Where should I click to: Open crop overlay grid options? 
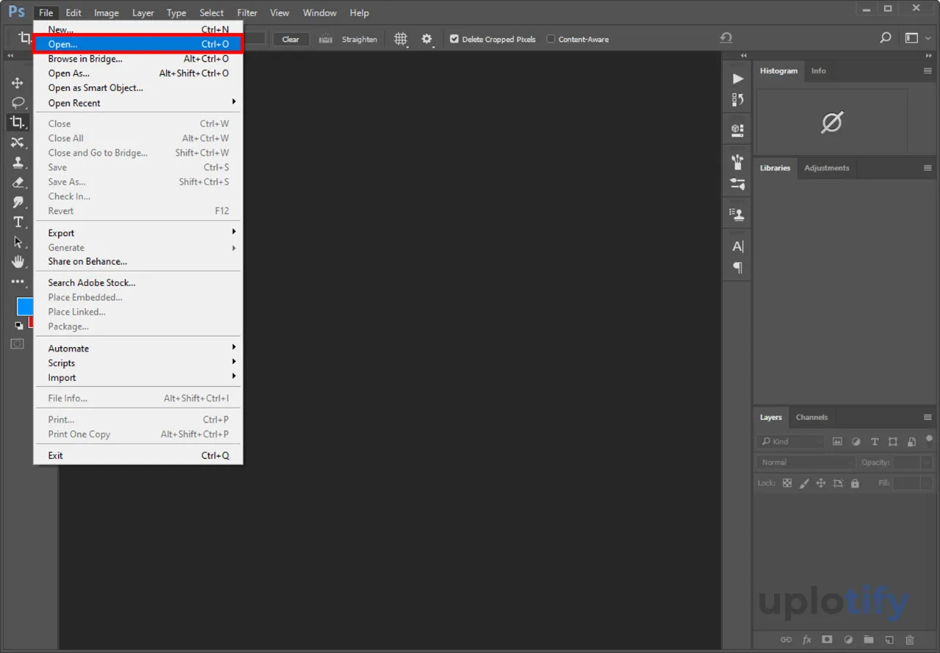point(401,40)
